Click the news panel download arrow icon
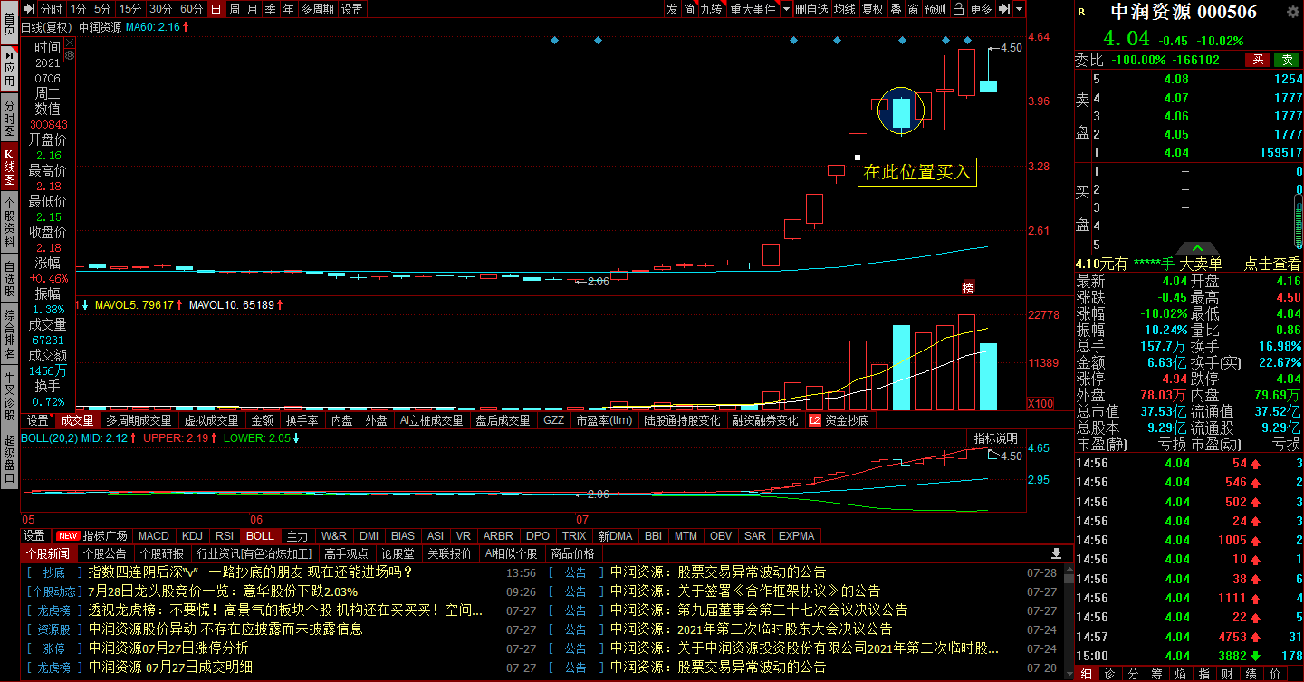The height and width of the screenshot is (682, 1304). (x=1056, y=553)
